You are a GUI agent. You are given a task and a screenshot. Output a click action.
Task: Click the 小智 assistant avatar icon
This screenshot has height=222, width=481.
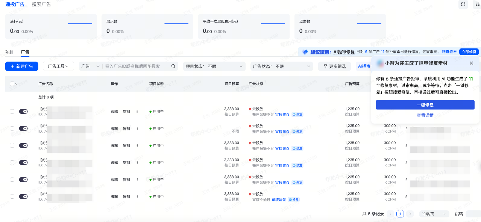380,63
